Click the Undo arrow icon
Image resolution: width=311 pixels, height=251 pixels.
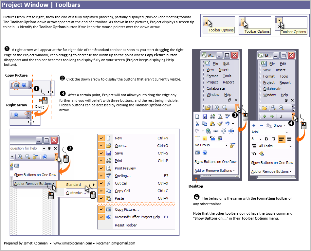pyautogui.click(x=227, y=124)
